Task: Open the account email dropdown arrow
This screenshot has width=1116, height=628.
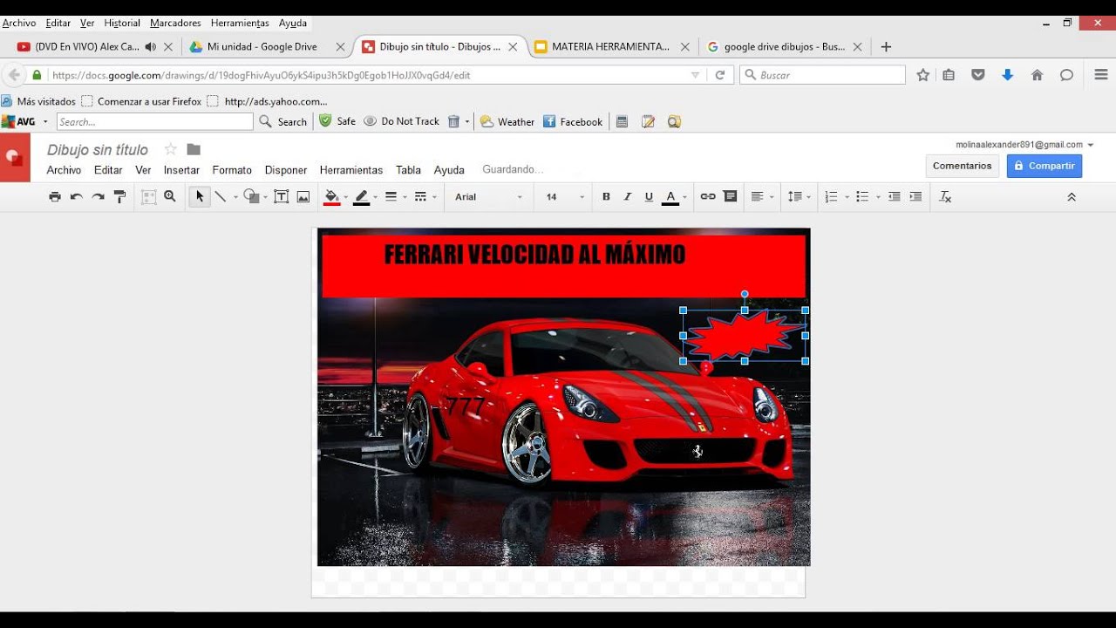Action: point(1091,145)
